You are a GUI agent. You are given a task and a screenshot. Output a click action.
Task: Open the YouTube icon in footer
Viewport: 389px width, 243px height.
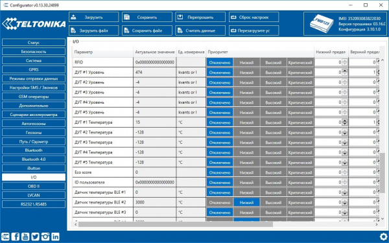coord(25,237)
